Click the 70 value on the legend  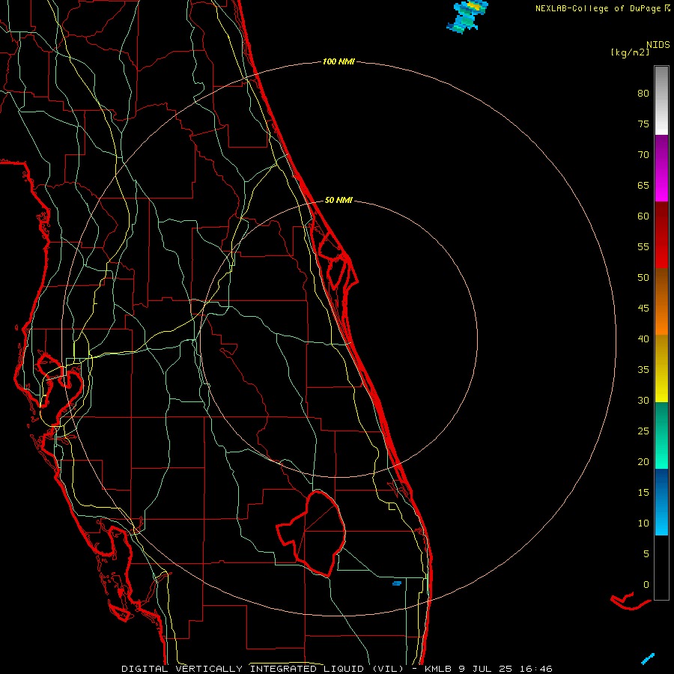[643, 155]
